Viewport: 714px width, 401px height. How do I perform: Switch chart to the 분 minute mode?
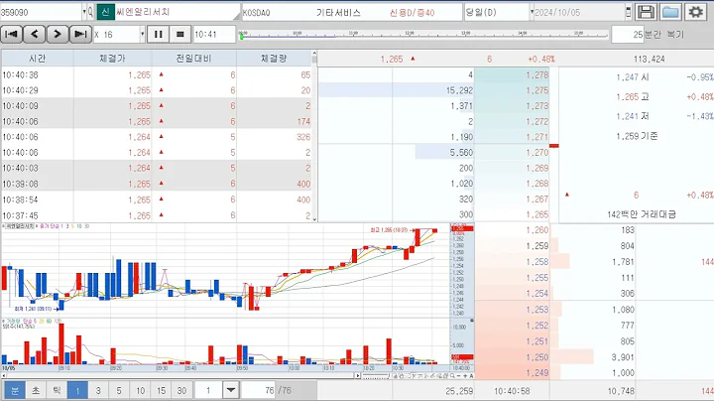point(15,390)
